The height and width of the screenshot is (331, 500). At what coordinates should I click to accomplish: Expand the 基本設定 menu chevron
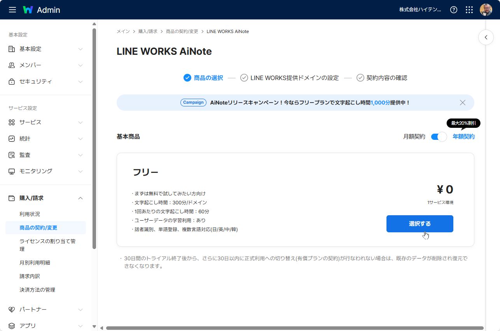(80, 49)
